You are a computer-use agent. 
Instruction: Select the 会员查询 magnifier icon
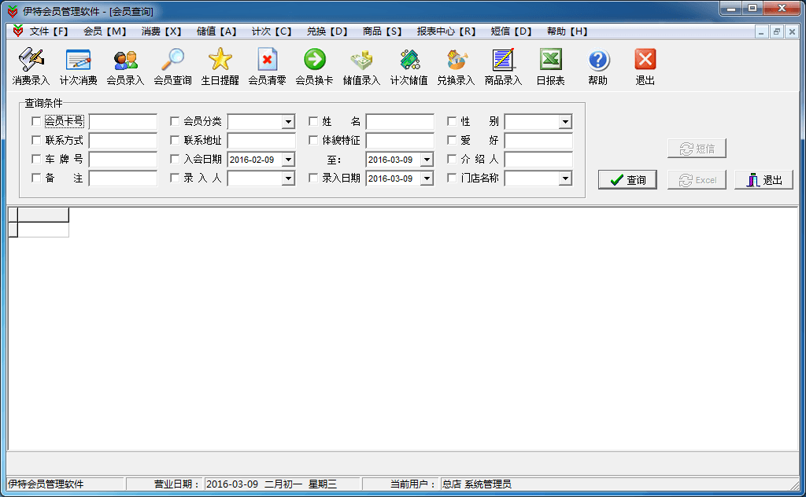pyautogui.click(x=172, y=66)
